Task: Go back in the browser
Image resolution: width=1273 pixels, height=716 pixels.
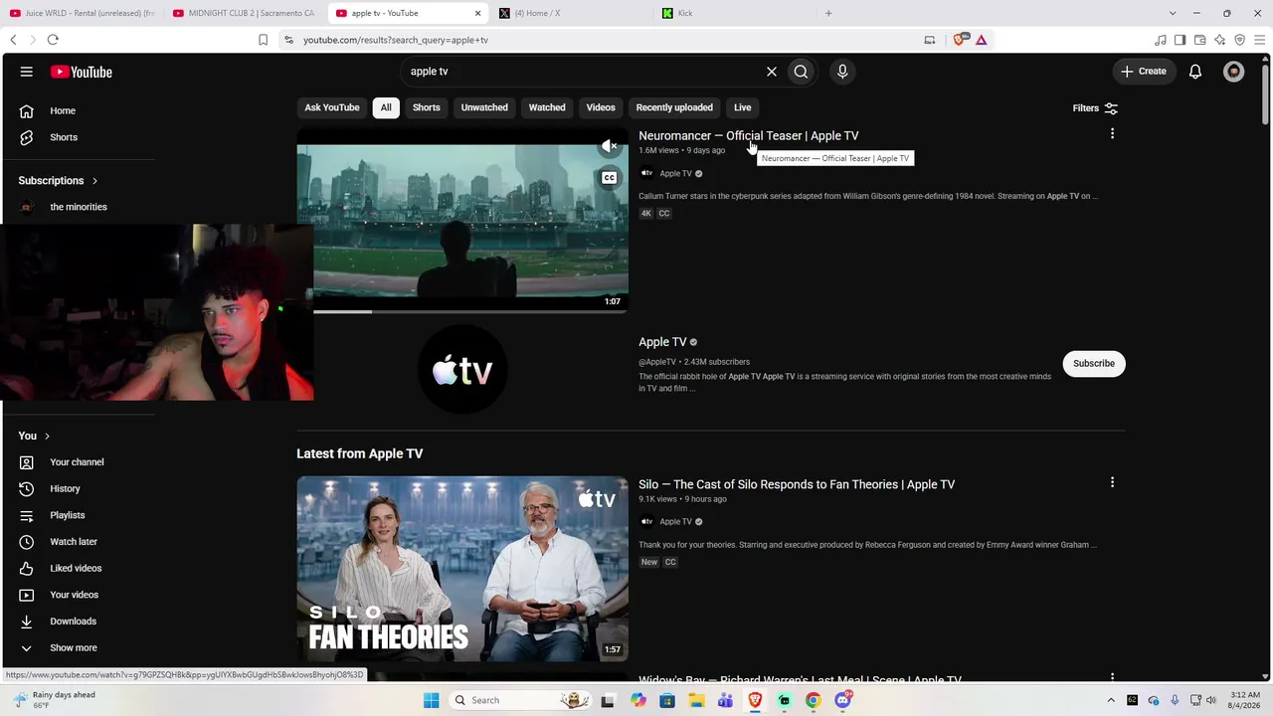Action: coord(13,40)
